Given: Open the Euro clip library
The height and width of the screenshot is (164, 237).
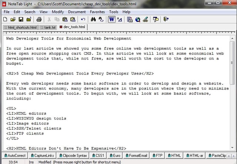Looking at the screenshot, I should 115,155.
